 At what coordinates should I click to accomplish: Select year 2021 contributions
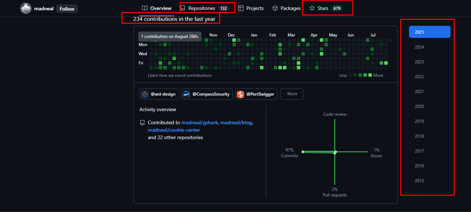(430, 91)
